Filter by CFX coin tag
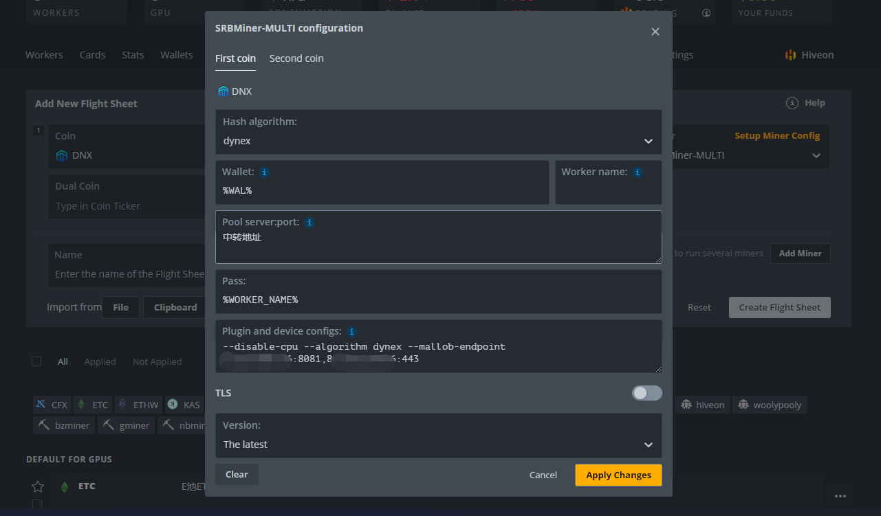Viewport: 881px width, 516px height. 52,405
